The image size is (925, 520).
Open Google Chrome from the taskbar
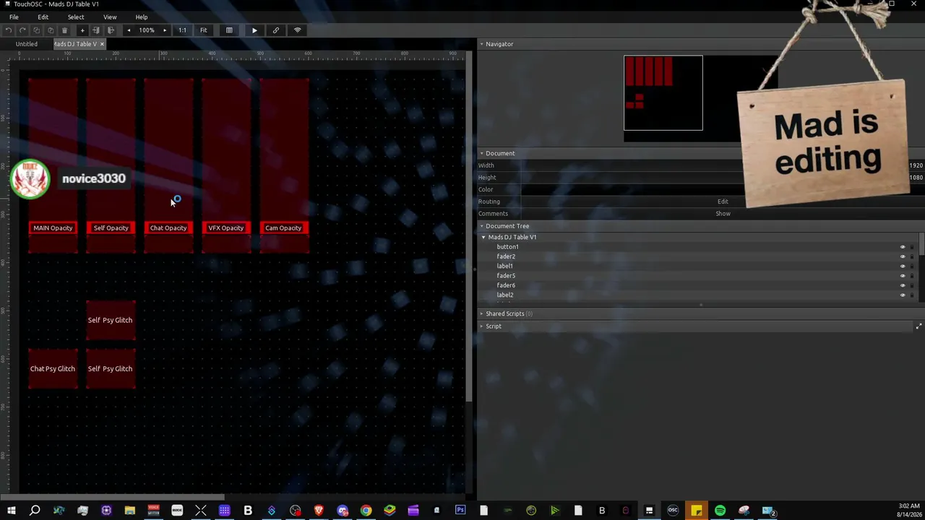pos(366,511)
